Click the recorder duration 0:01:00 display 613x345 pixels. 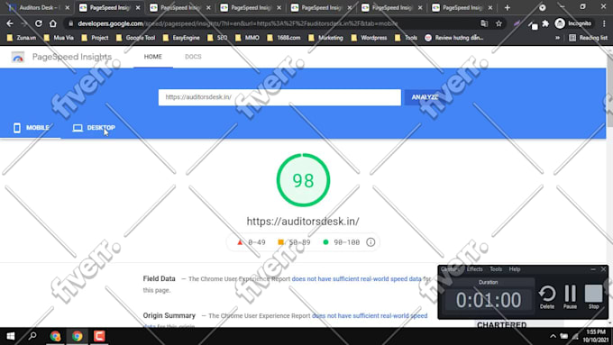point(489,300)
